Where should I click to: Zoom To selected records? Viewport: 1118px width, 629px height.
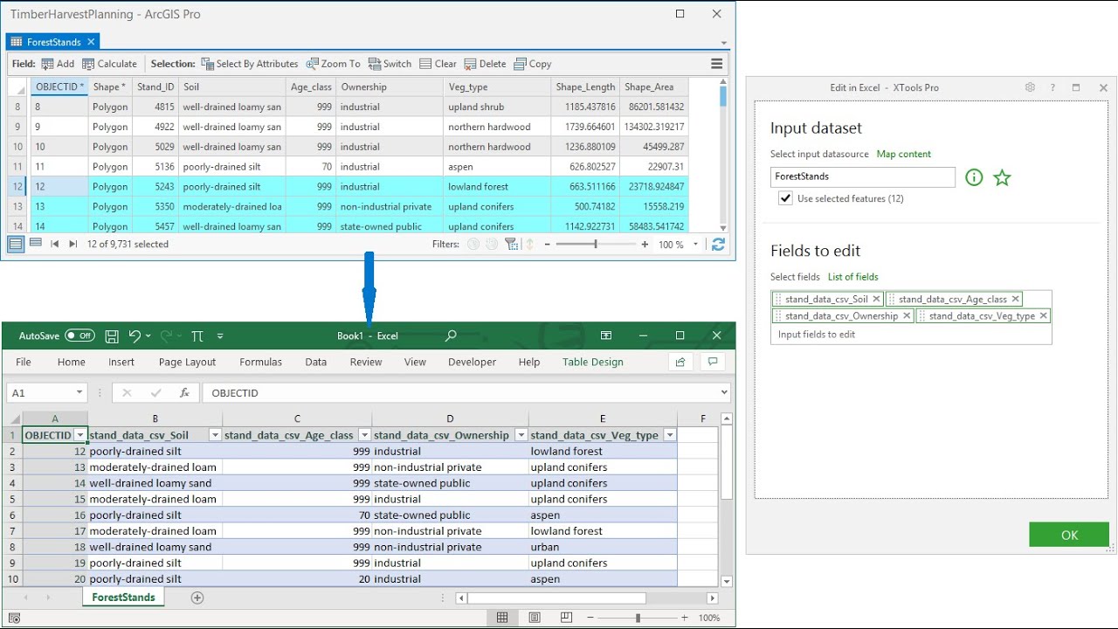point(333,64)
